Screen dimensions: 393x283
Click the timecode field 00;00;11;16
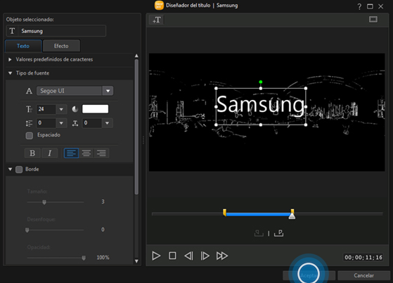coord(363,257)
